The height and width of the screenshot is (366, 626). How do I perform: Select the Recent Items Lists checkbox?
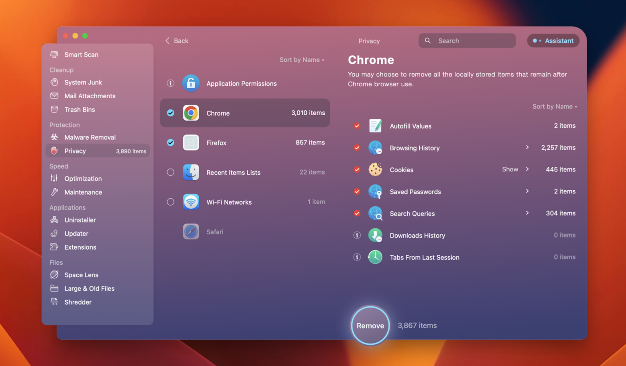click(171, 172)
